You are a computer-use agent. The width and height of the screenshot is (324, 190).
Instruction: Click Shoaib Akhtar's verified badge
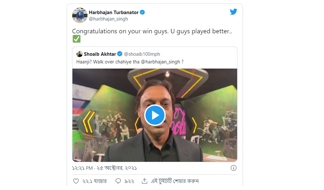coord(120,54)
